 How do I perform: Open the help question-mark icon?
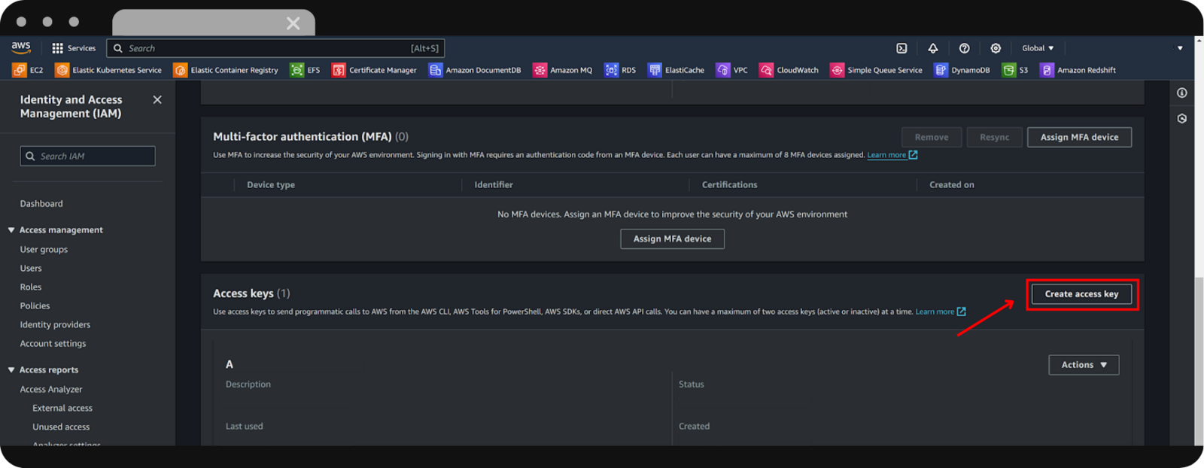point(965,48)
